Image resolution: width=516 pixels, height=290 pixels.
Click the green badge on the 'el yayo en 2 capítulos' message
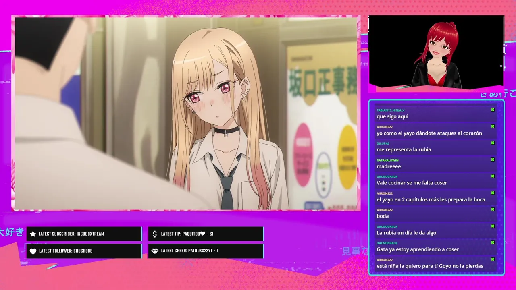tap(493, 193)
